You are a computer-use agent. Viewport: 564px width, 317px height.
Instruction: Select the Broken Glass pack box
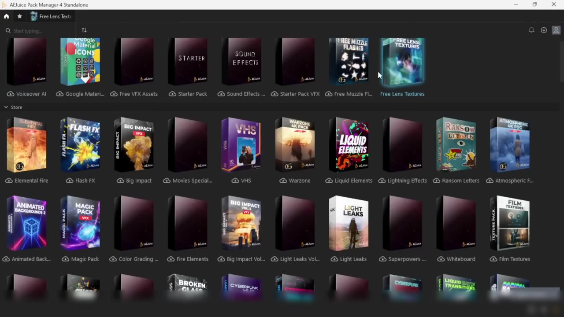[187, 287]
